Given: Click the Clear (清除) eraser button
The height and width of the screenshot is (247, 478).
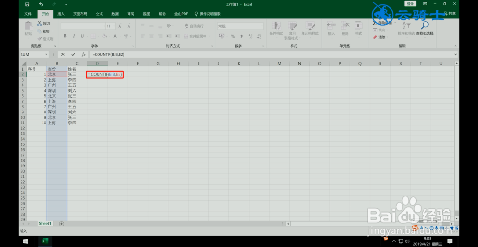Looking at the screenshot, I should pos(379,37).
